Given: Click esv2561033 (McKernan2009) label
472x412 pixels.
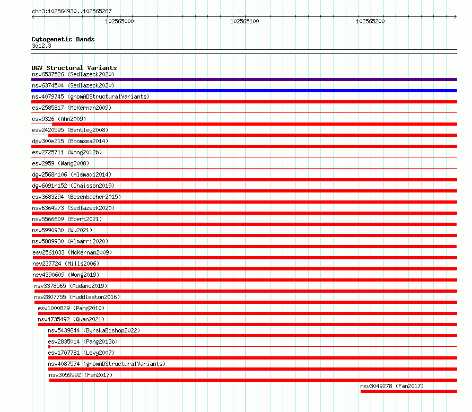Looking at the screenshot, I should pos(72,252).
